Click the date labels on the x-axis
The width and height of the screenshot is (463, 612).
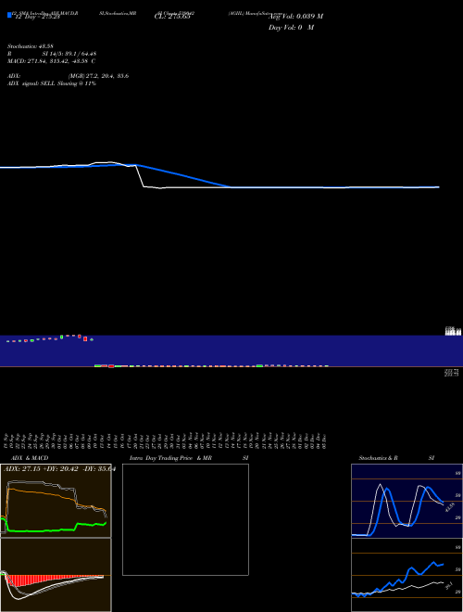[x=165, y=440]
